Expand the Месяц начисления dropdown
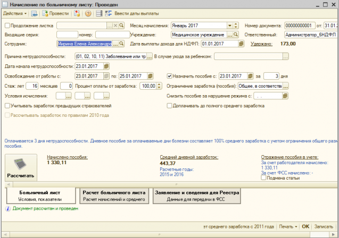The width and height of the screenshot is (339, 238). (x=229, y=25)
